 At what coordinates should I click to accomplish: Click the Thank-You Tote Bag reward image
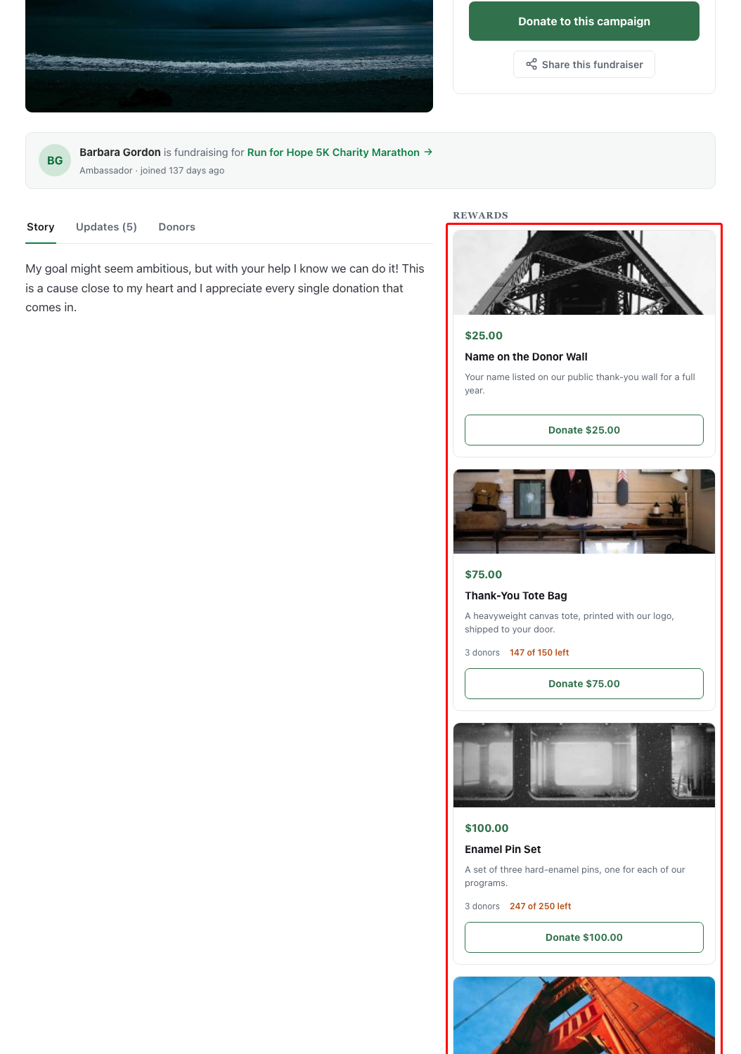tap(584, 512)
